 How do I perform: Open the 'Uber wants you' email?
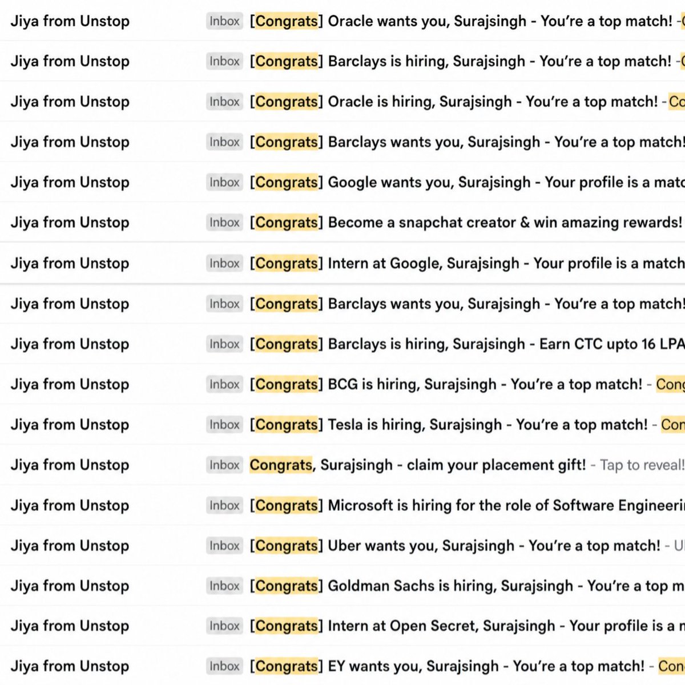pos(342,546)
